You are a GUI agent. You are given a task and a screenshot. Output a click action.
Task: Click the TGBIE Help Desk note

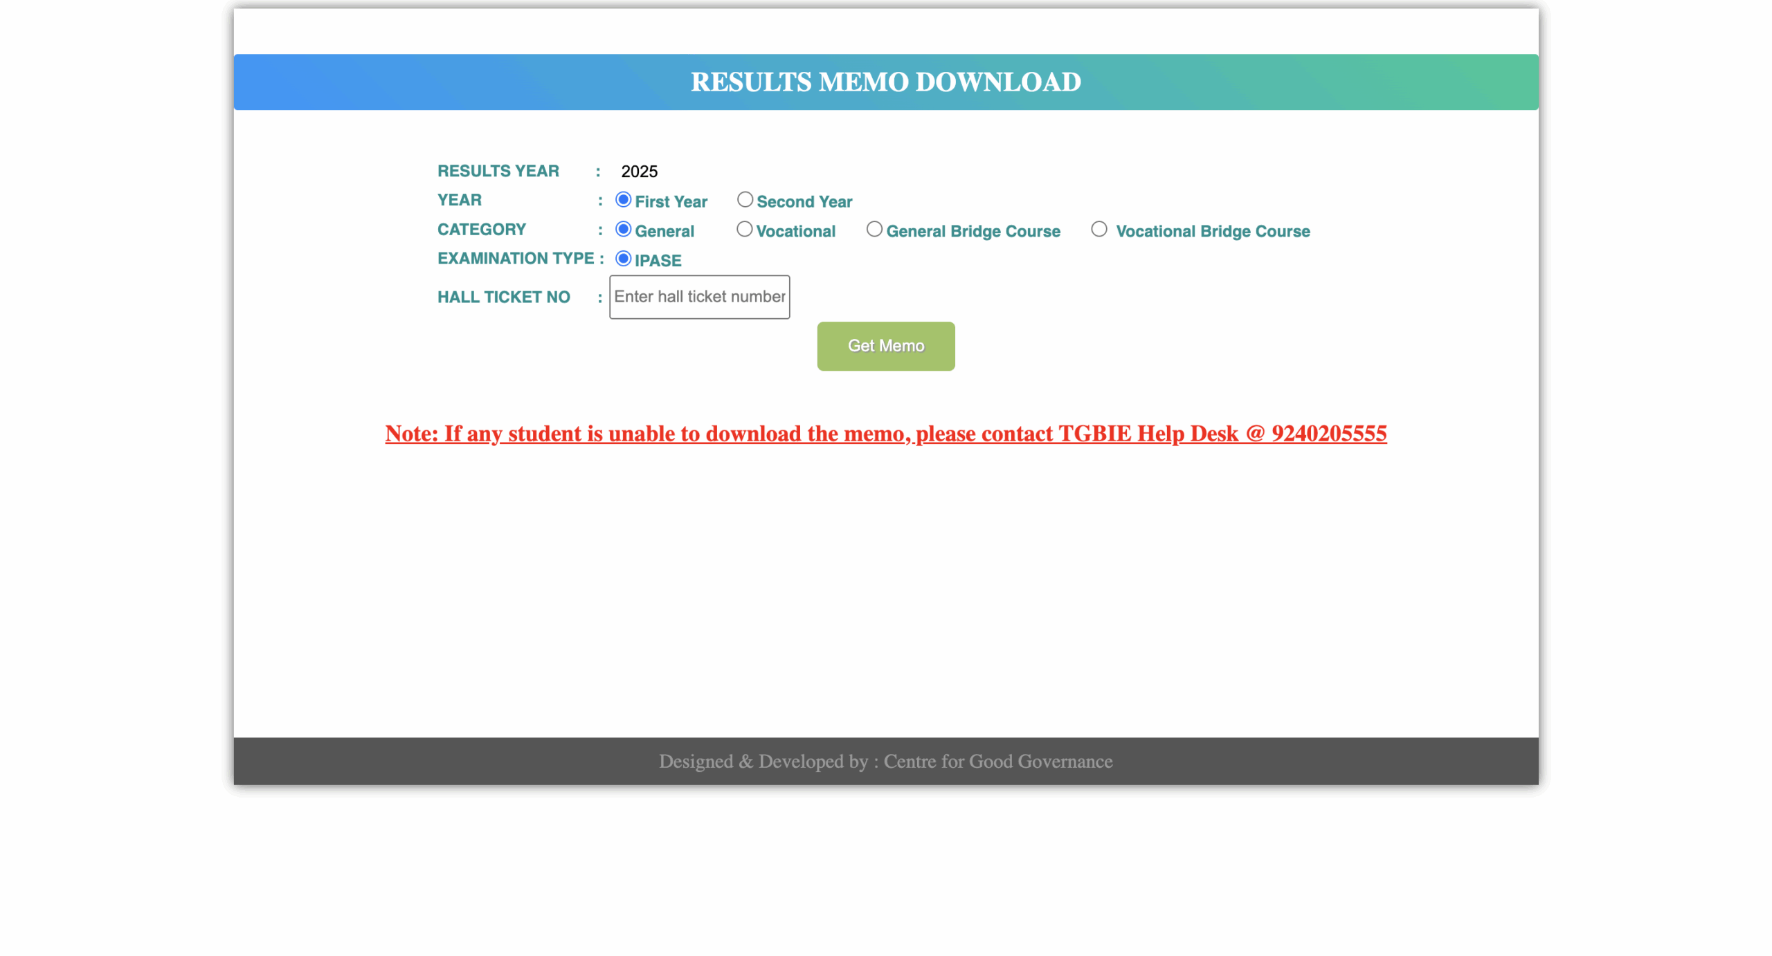(885, 434)
